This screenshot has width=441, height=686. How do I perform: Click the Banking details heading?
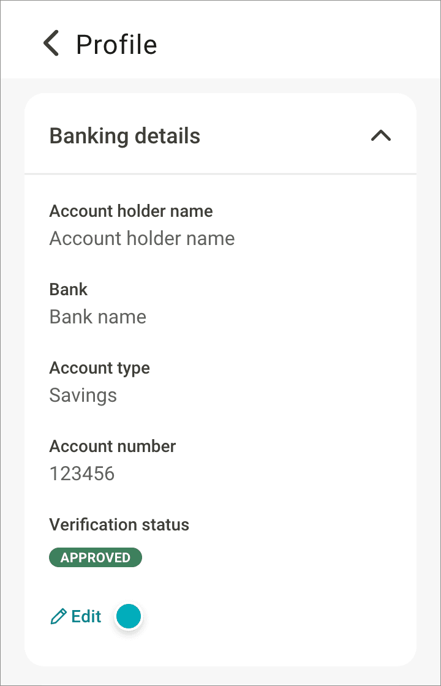pyautogui.click(x=125, y=136)
